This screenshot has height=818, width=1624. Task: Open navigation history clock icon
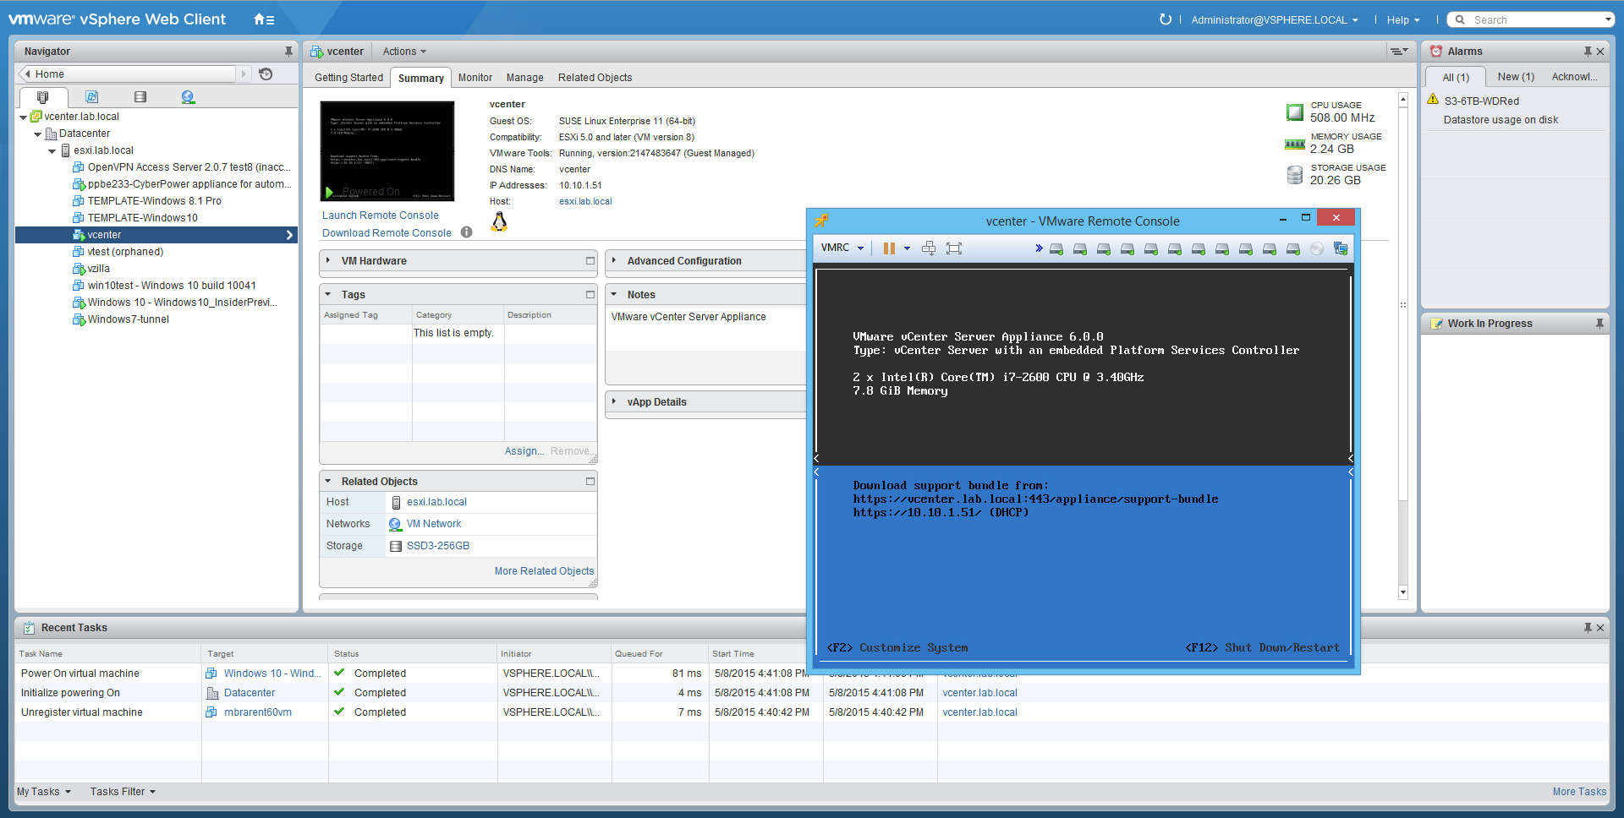(x=266, y=74)
